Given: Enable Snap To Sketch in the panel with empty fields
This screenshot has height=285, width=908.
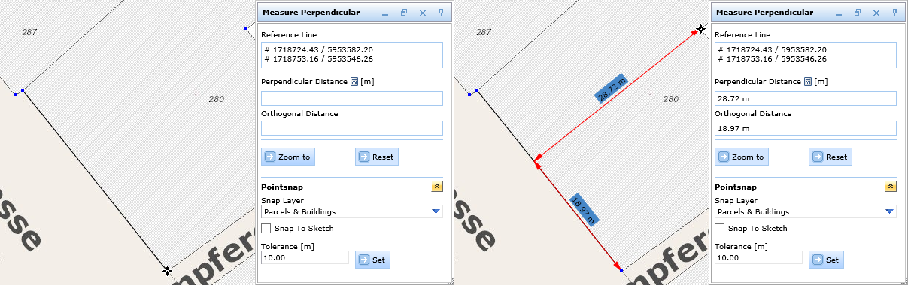Looking at the screenshot, I should tap(266, 229).
